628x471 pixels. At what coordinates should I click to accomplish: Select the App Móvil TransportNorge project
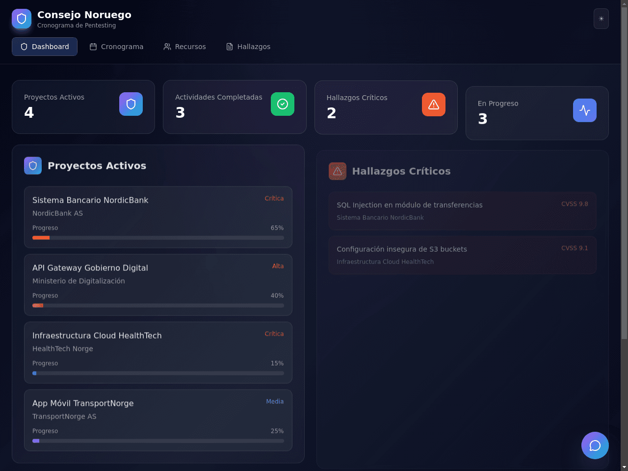pos(158,420)
